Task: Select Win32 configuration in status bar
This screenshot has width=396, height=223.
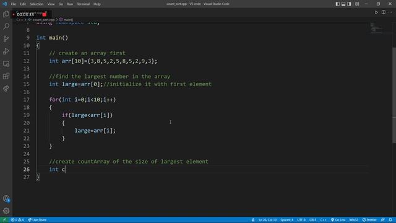Action: click(x=353, y=220)
